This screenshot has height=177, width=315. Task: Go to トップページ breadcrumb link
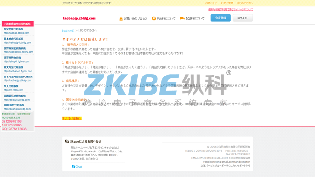click(x=68, y=30)
